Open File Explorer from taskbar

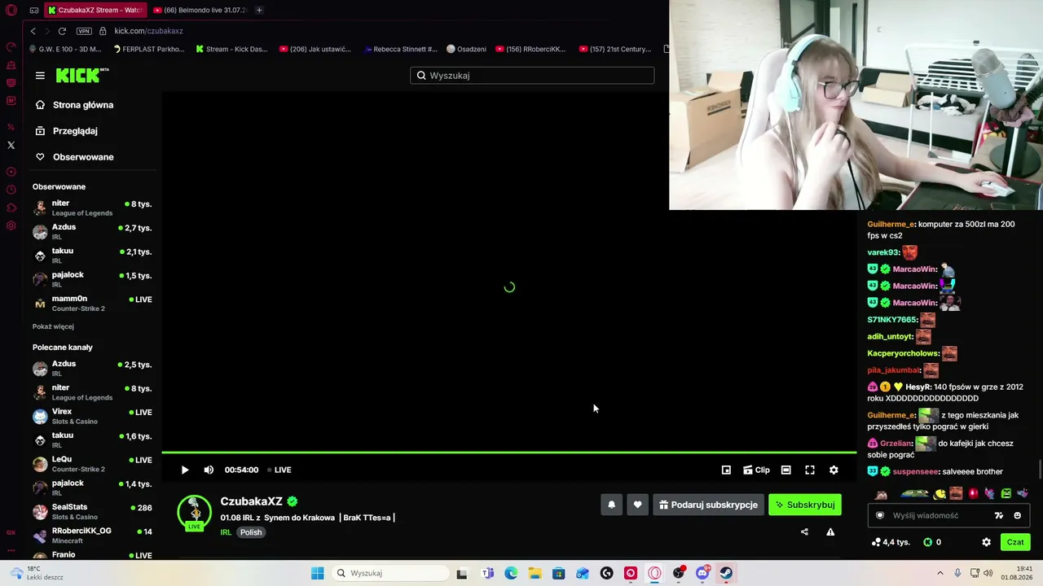click(x=535, y=573)
